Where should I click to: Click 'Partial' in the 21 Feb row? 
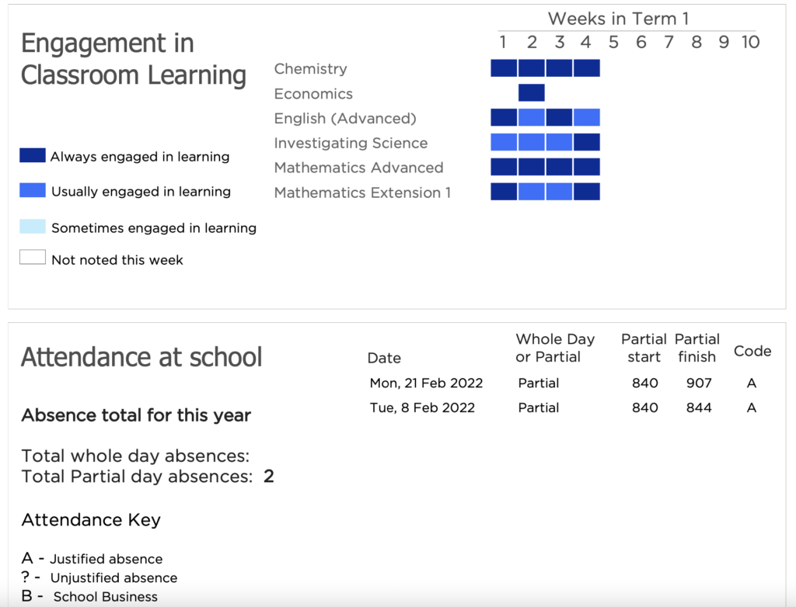(539, 383)
